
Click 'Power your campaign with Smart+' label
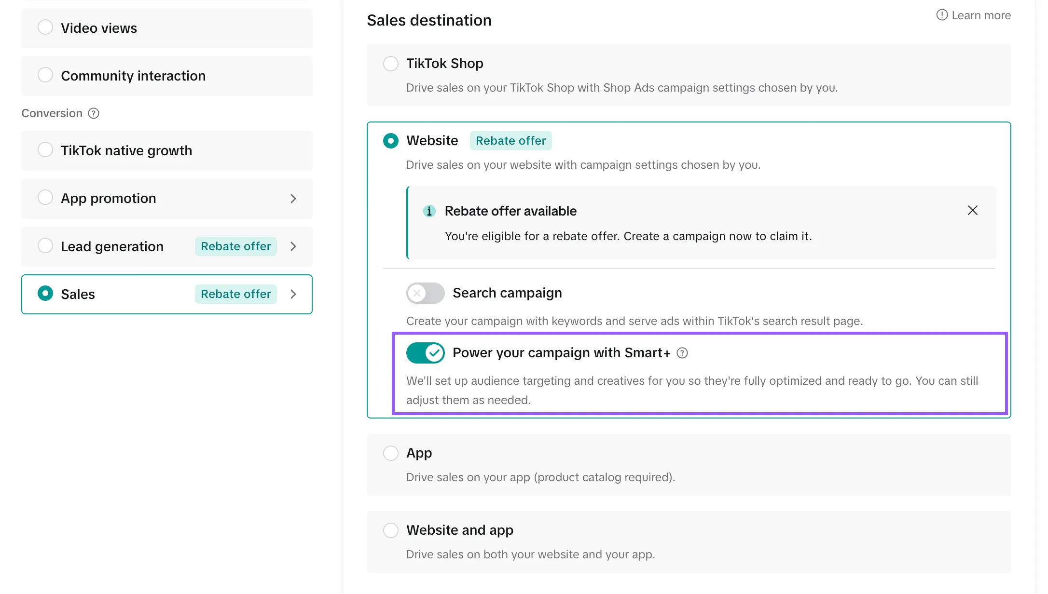pyautogui.click(x=562, y=353)
